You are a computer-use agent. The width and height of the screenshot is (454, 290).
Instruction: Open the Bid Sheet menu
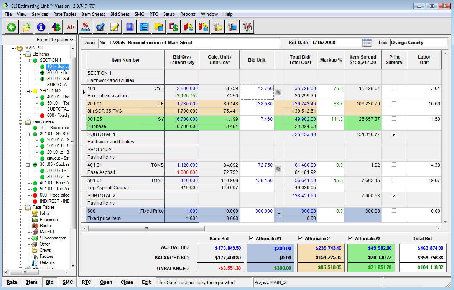[120, 14]
